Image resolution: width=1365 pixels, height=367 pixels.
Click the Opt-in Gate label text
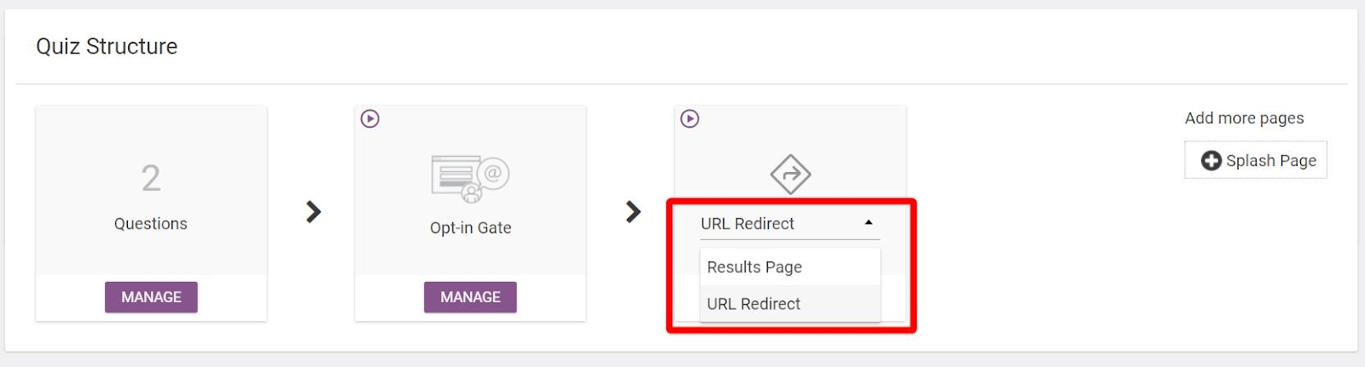470,228
